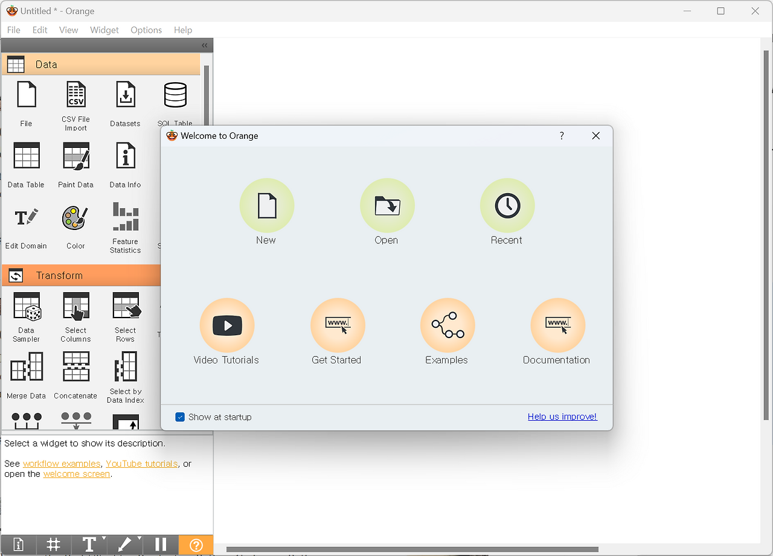773x556 pixels.
Task: Click the welcome screen link
Action: 77,474
